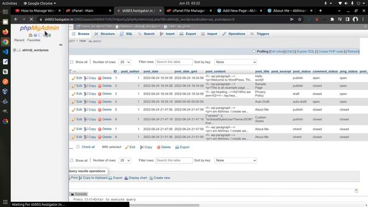Viewport: 368px width, 207px height.
Task: Click upper Search this table field
Action: pos(174,62)
